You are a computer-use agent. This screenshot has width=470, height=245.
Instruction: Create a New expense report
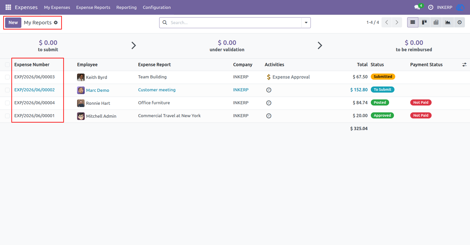(x=13, y=23)
